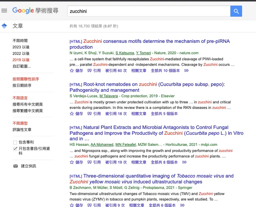
Task: Click 被引用 60 次 cited-by link
Action: [116, 70]
